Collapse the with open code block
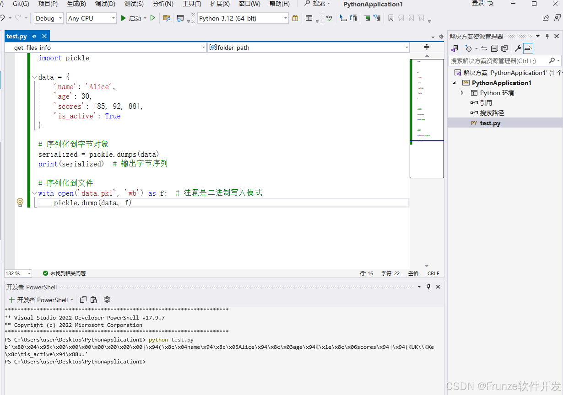The image size is (563, 395). click(34, 193)
